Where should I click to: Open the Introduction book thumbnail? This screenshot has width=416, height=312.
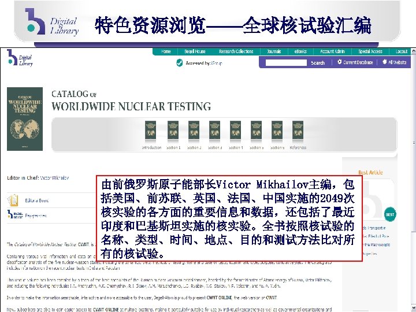(x=150, y=131)
